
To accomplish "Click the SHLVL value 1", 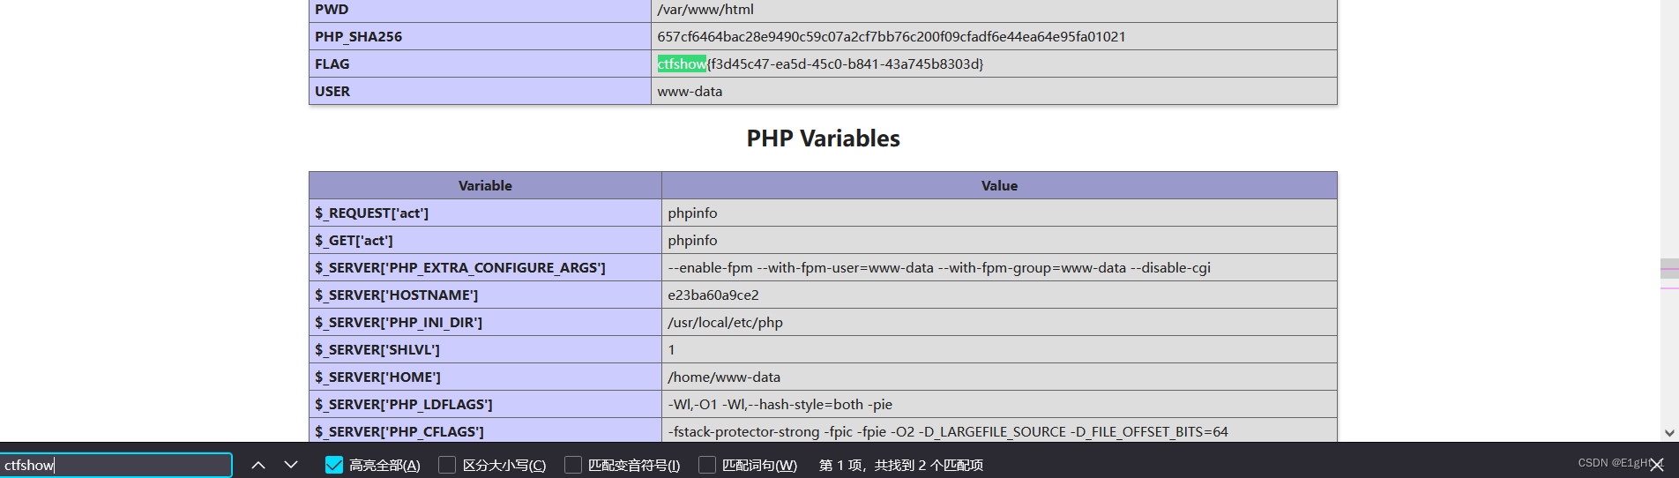I will point(672,349).
